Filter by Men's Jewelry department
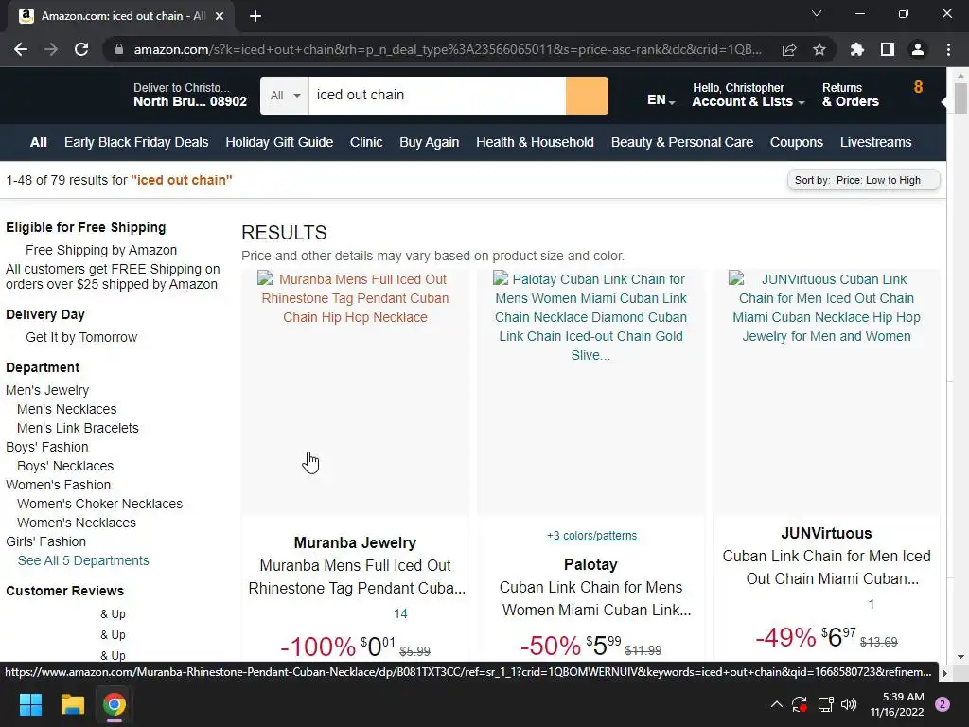This screenshot has width=969, height=727. [x=47, y=390]
